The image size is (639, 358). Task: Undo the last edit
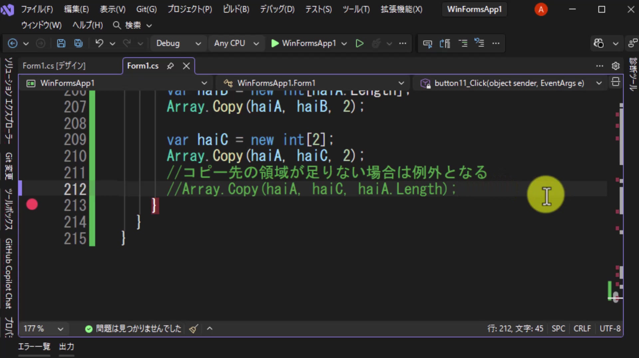point(99,43)
